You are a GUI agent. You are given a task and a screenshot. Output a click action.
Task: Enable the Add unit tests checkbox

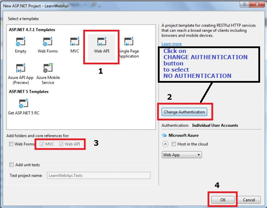tap(12, 165)
